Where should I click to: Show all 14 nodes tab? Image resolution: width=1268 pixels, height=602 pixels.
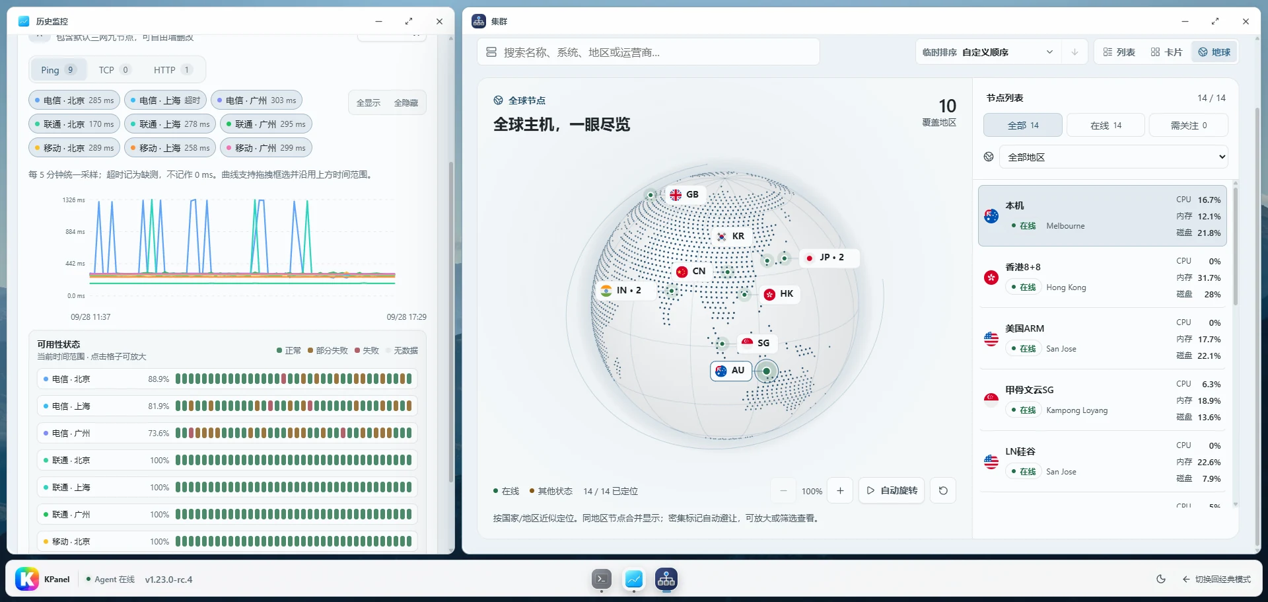[x=1023, y=126]
